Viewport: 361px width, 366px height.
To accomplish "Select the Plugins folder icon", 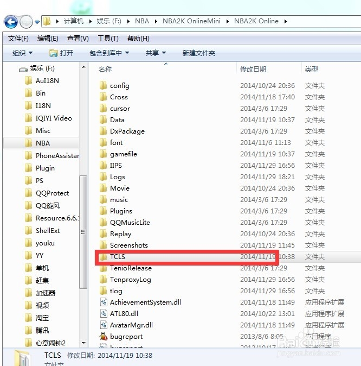I will pyautogui.click(x=103, y=211).
